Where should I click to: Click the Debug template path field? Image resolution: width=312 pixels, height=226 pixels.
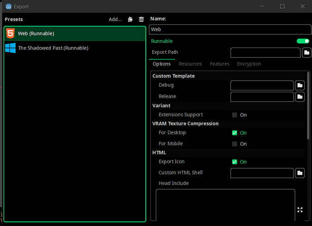coord(262,85)
